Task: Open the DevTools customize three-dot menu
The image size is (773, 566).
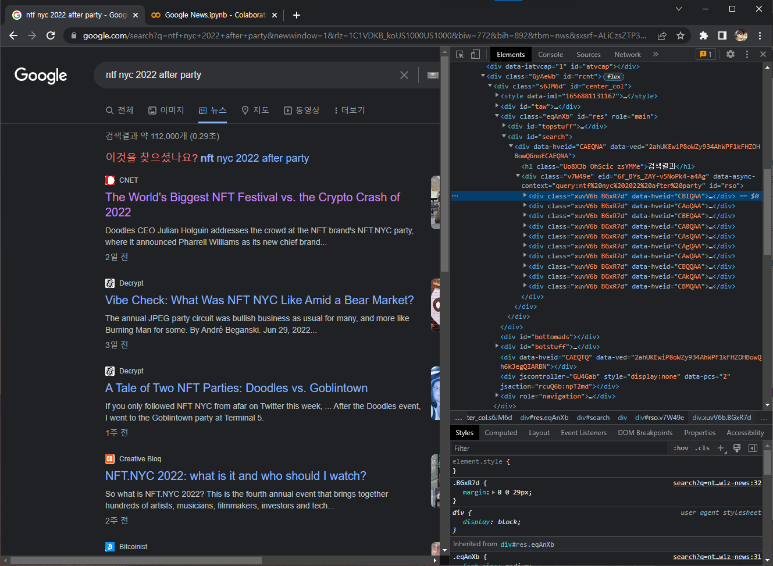Action: [747, 54]
